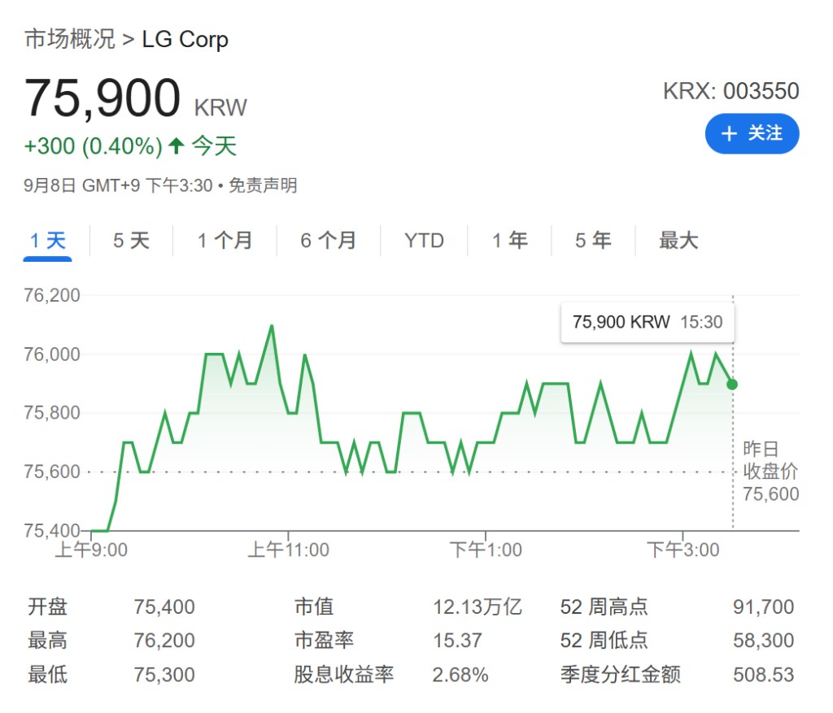
Task: Select the 1 天 tab
Action: tap(48, 241)
